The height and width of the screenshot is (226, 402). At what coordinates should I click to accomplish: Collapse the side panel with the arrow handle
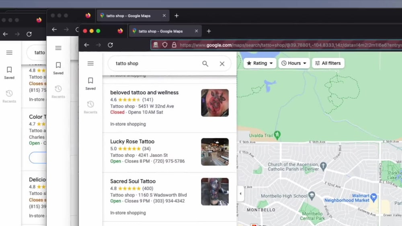(240, 194)
